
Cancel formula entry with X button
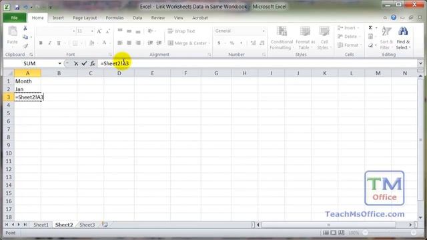[x=76, y=63]
